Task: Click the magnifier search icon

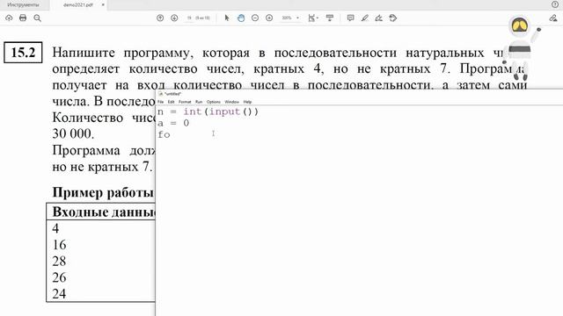Action: 37,18
